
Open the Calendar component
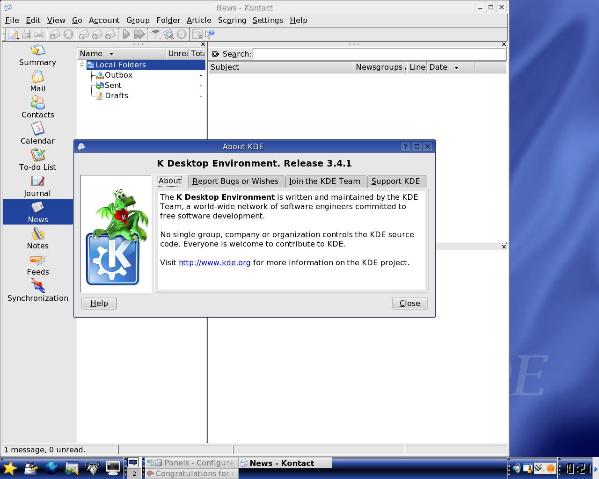[37, 134]
